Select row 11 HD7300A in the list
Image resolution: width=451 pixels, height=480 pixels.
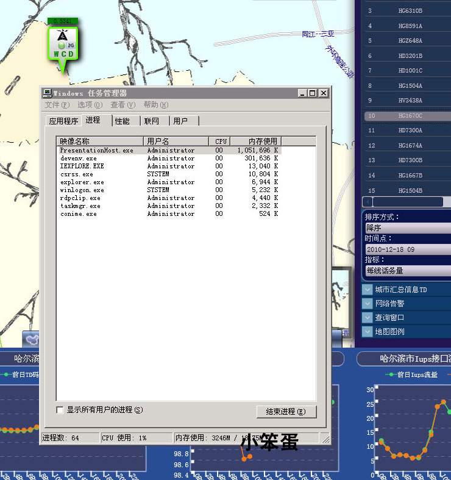408,131
